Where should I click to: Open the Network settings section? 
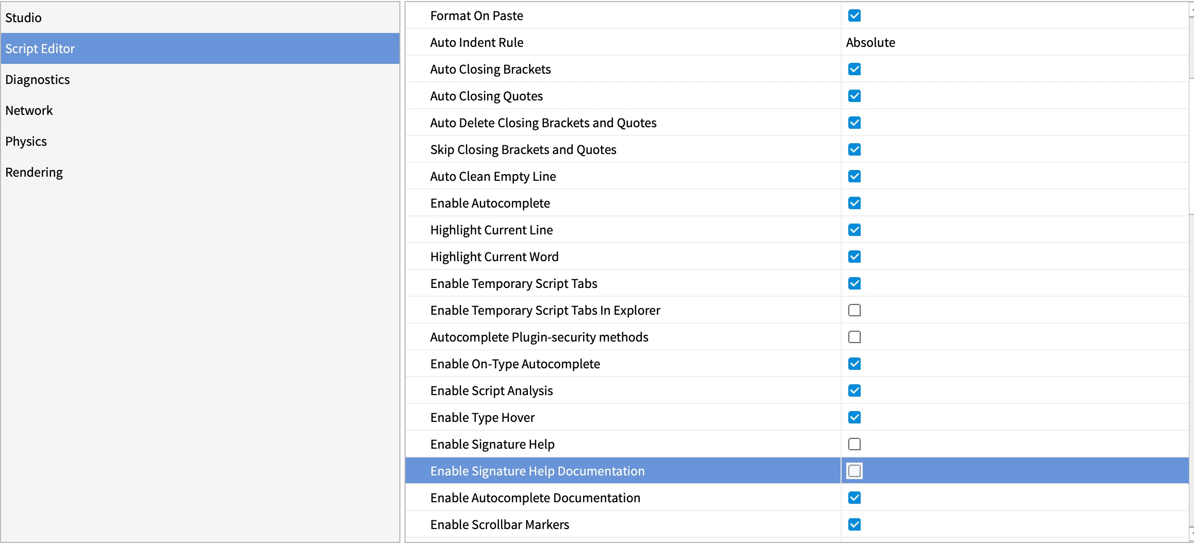coord(29,110)
